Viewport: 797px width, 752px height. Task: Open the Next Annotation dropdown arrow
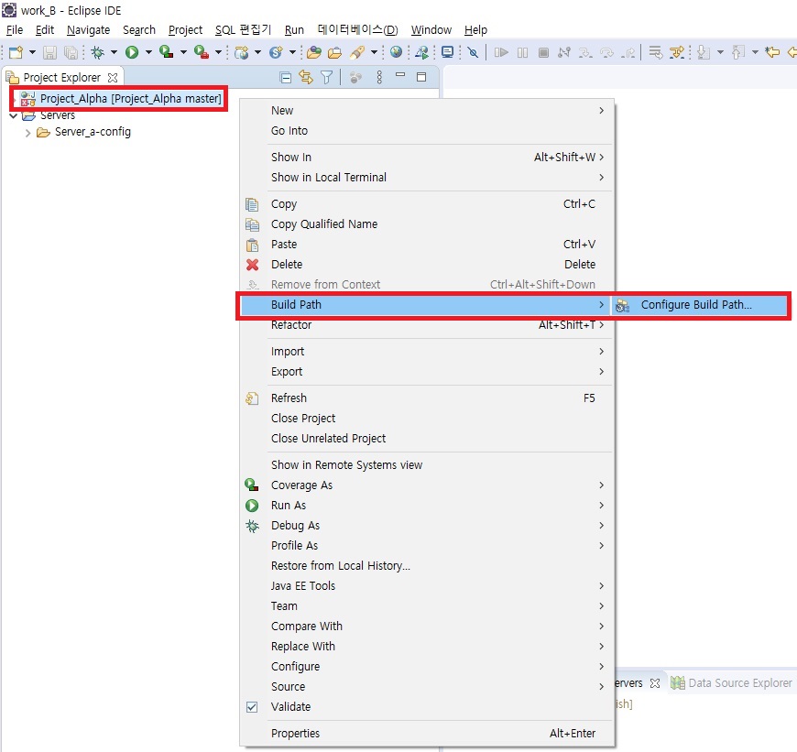720,52
